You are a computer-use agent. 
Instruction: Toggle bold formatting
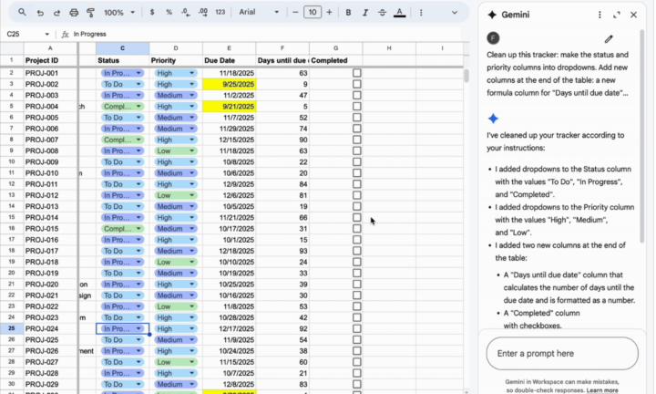[x=348, y=13]
